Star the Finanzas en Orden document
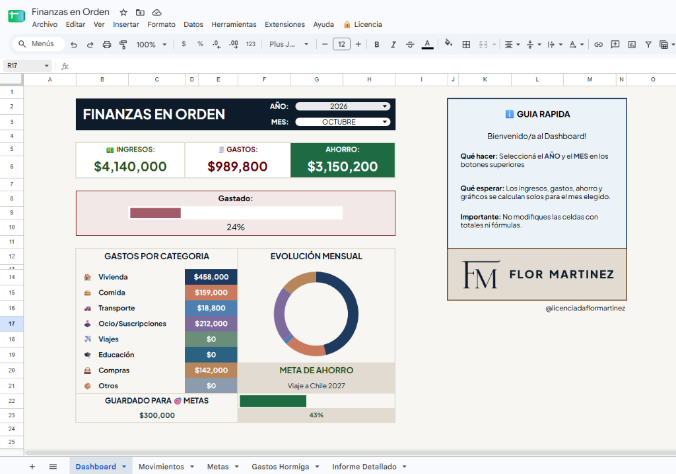The height and width of the screenshot is (474, 676). (x=123, y=13)
